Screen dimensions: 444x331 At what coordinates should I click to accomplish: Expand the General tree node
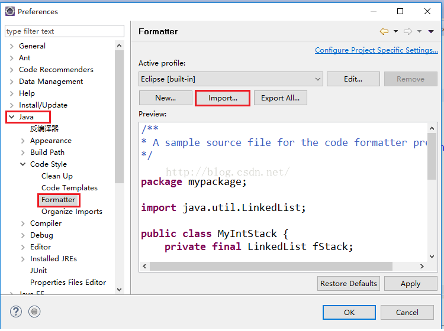pyautogui.click(x=12, y=46)
